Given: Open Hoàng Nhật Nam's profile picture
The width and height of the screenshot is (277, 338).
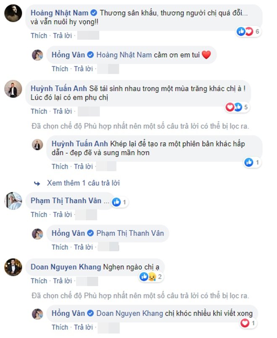Looking at the screenshot, I should coord(13,13).
